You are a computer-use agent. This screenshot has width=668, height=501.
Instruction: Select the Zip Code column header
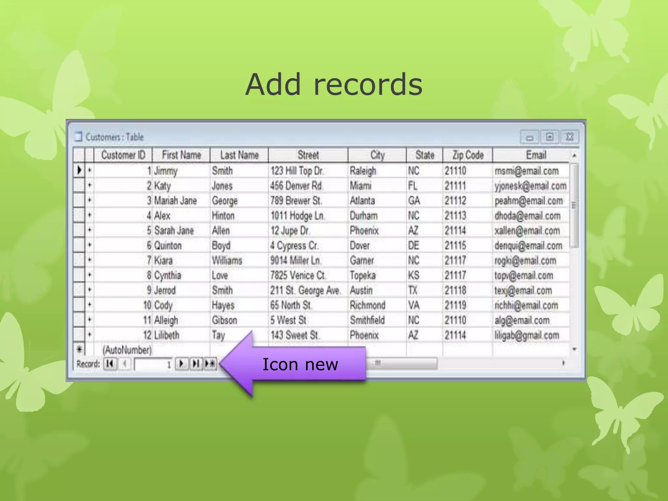click(467, 155)
